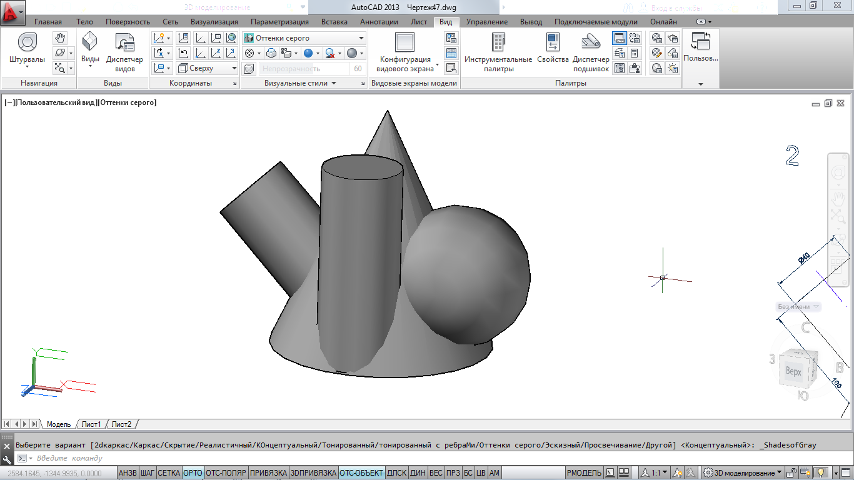
Task: Toggle ОРТО mode in status bar
Action: 193,473
